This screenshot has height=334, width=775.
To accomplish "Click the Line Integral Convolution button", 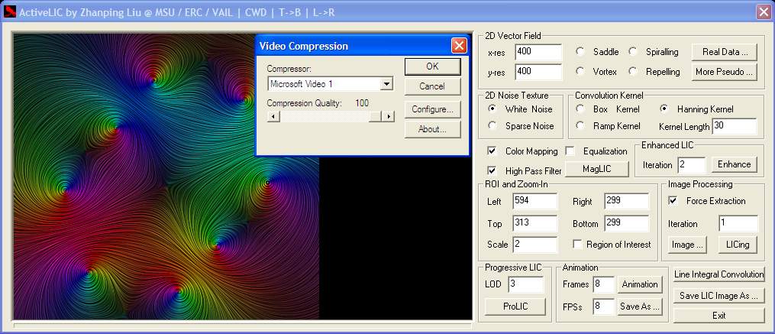I will [x=718, y=274].
